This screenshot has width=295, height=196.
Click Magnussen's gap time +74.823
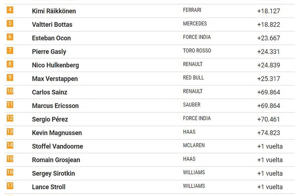coord(269,133)
